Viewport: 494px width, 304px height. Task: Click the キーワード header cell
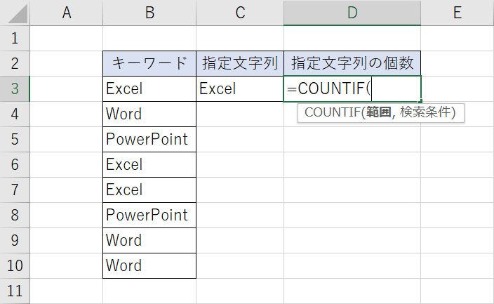click(149, 63)
